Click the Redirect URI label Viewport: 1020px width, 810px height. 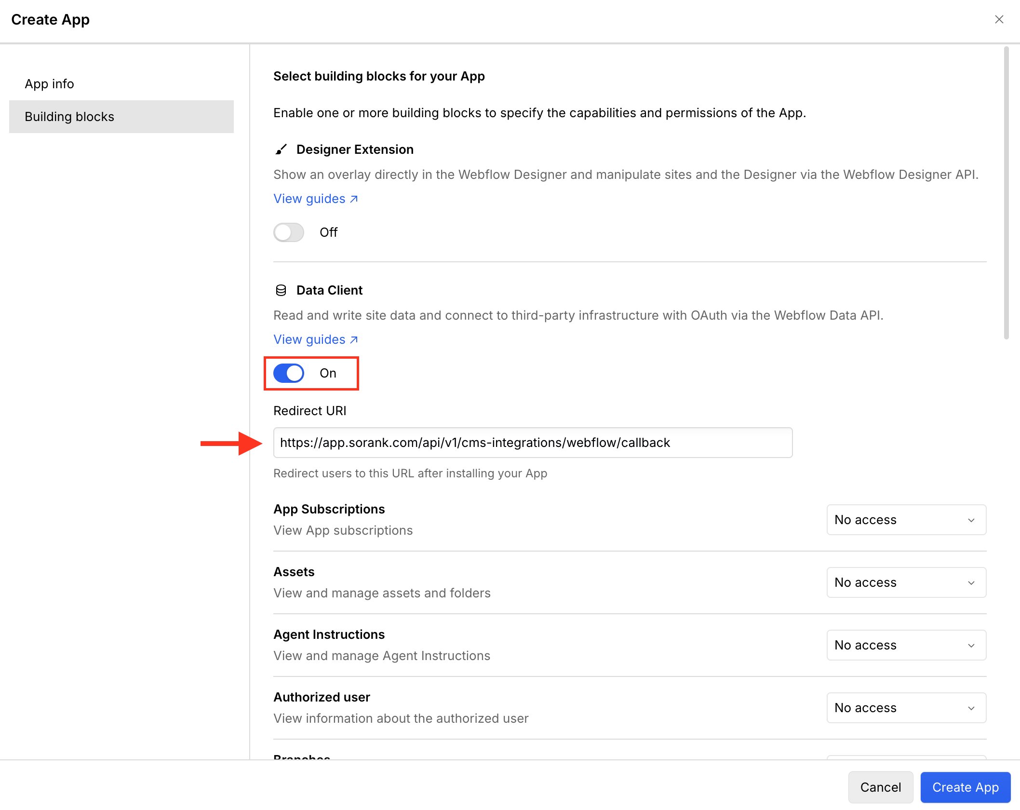[x=310, y=411]
